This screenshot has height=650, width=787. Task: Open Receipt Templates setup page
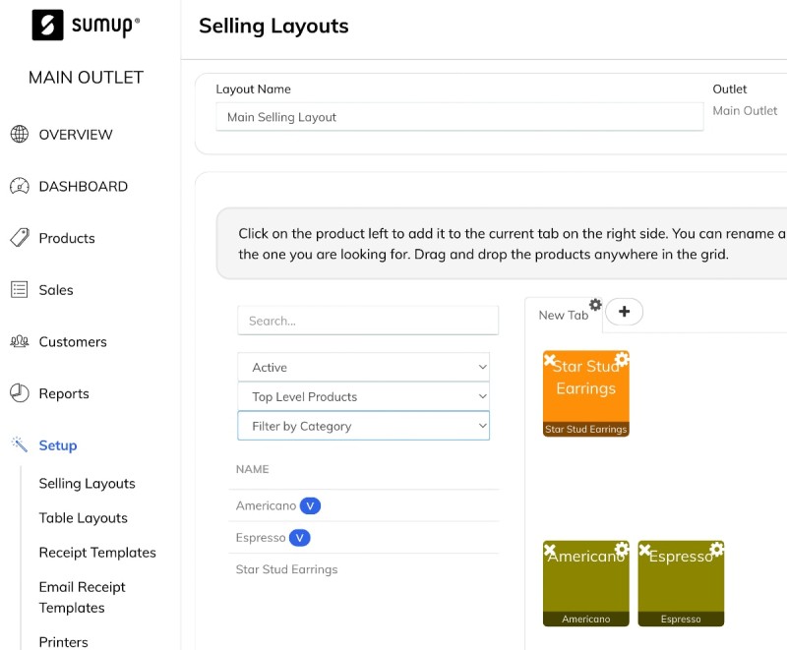pyautogui.click(x=97, y=553)
